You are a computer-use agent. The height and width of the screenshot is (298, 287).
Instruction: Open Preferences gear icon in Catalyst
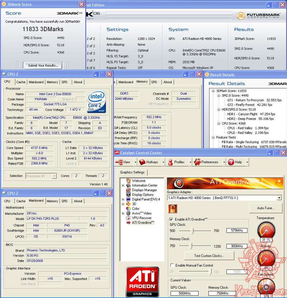pos(197,162)
